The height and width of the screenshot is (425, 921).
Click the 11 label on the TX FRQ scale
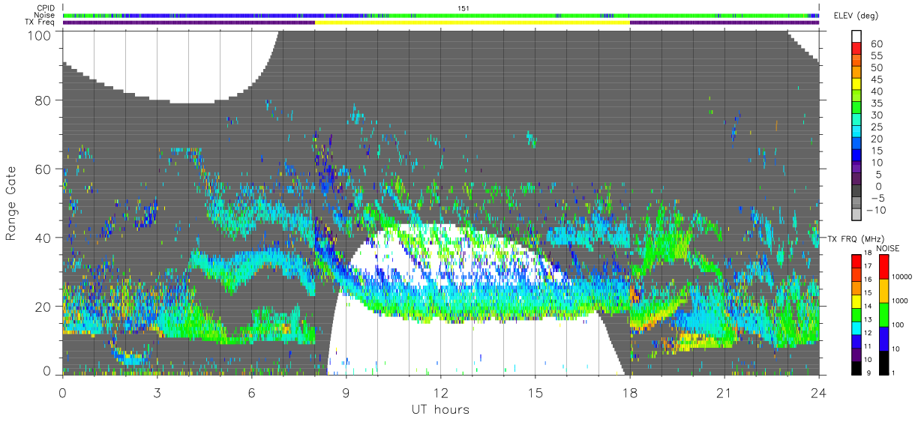[868, 346]
